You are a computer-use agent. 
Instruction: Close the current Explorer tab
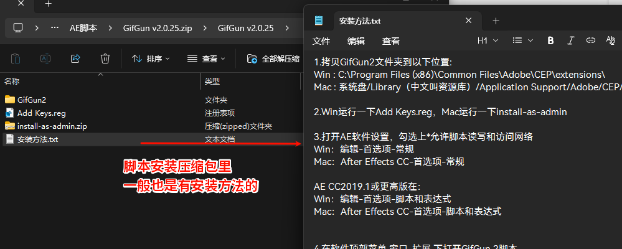tap(21, 4)
